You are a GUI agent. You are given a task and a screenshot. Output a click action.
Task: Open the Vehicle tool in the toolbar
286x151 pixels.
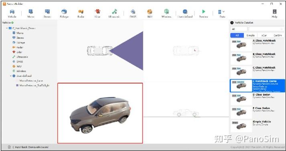tap(12, 14)
